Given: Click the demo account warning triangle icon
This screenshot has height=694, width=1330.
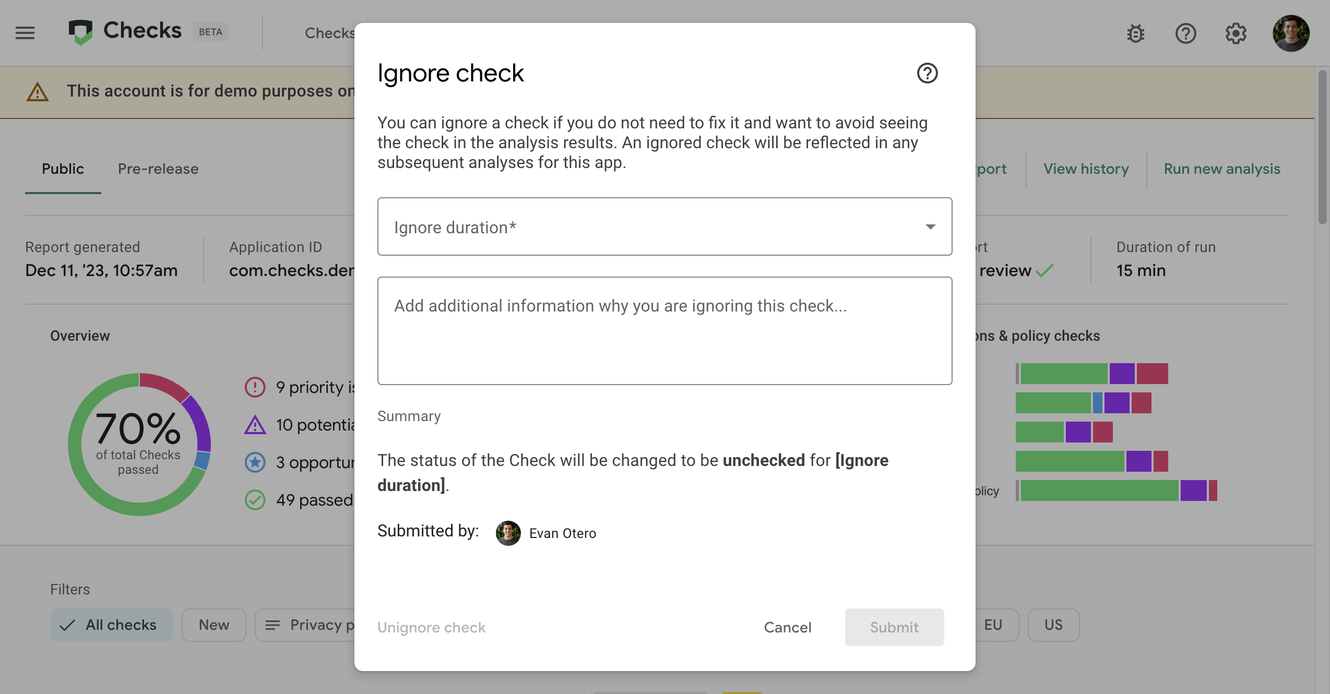Looking at the screenshot, I should (38, 92).
